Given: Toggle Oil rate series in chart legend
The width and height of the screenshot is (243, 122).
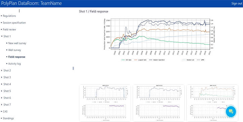Looking at the screenshot, I should point(127,60).
